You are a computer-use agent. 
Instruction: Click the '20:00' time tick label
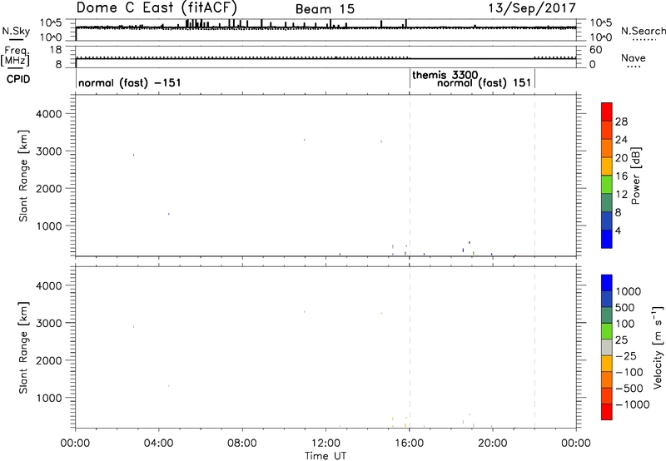coord(492,444)
